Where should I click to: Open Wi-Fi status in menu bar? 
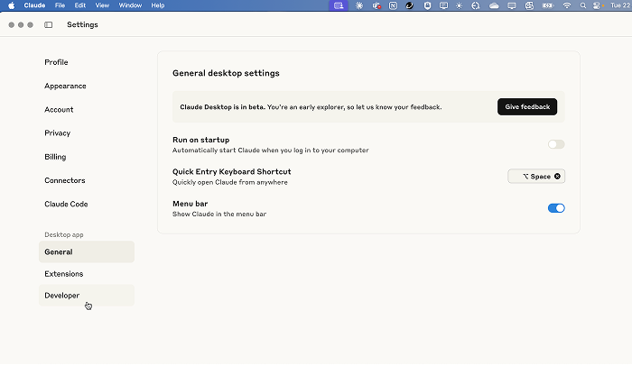click(x=567, y=5)
